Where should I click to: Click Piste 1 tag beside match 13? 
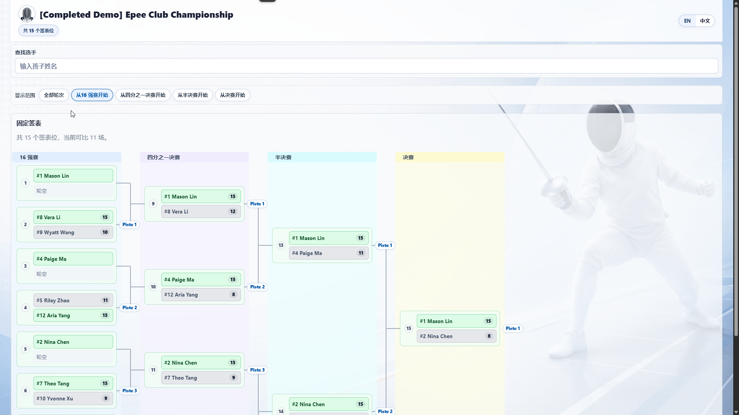(385, 245)
